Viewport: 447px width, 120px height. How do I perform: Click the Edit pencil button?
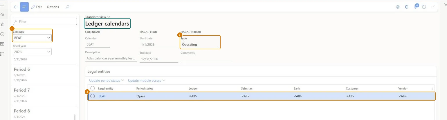37,7
